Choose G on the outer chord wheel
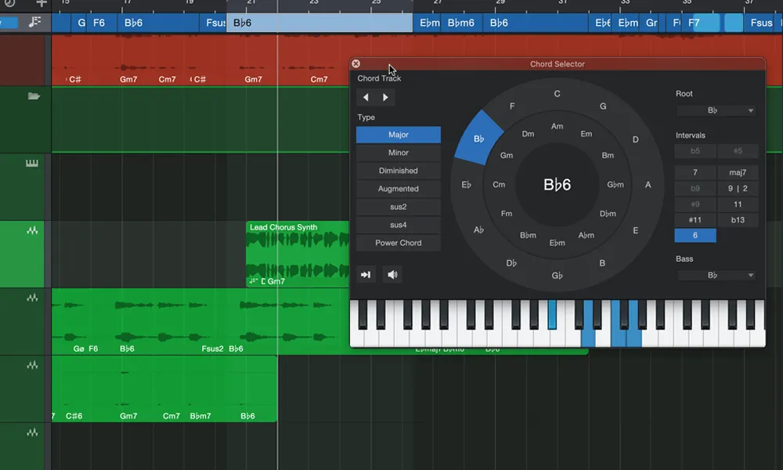 603,106
